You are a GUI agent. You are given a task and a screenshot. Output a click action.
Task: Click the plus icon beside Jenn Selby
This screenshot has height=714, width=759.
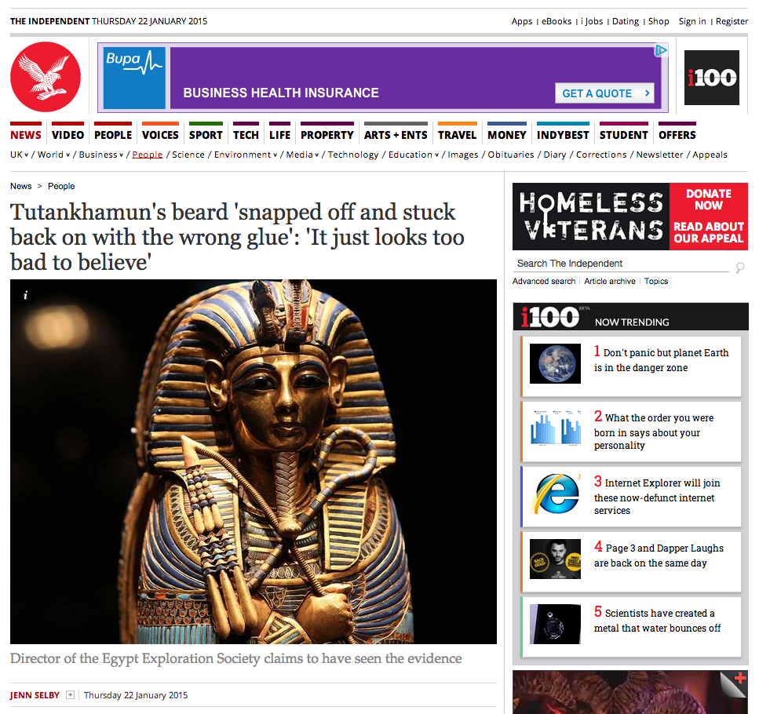pos(71,694)
